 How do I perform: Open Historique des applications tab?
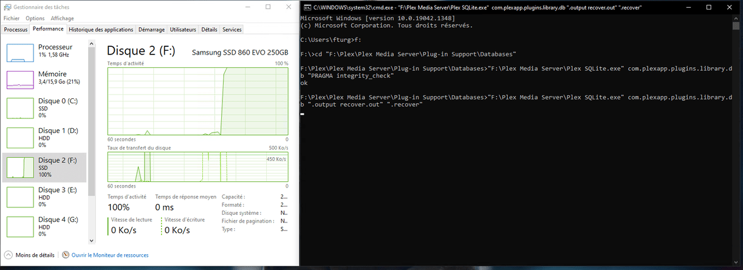[x=101, y=29]
